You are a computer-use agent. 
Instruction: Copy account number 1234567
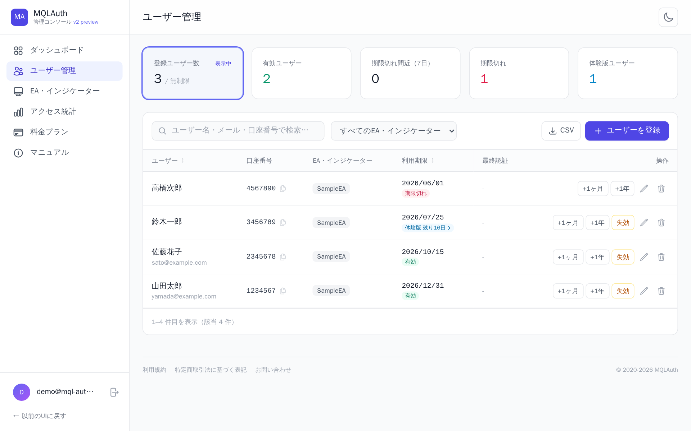(x=283, y=291)
